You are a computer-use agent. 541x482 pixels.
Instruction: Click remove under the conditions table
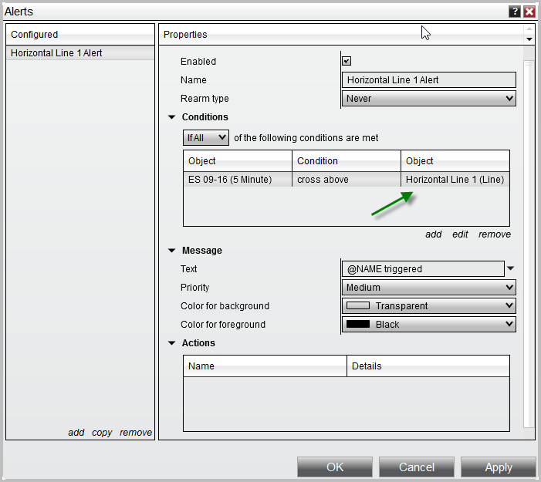tap(494, 234)
